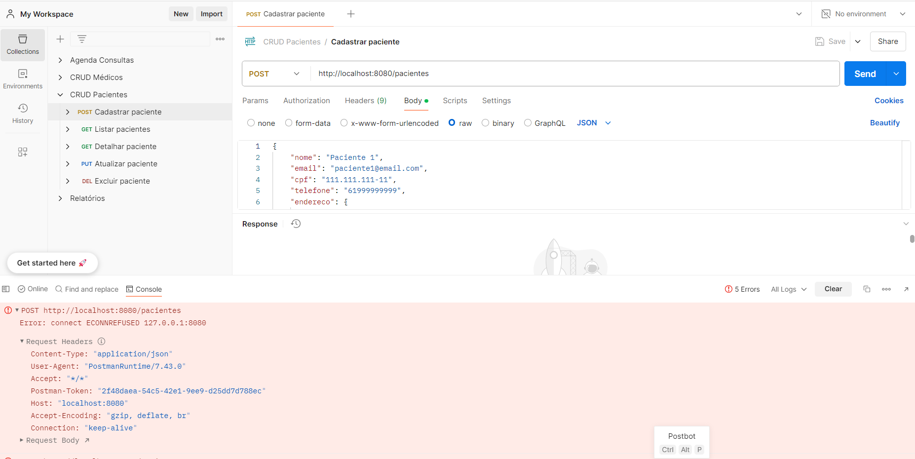Image resolution: width=915 pixels, height=459 pixels.
Task: Click the Send button
Action: (865, 74)
